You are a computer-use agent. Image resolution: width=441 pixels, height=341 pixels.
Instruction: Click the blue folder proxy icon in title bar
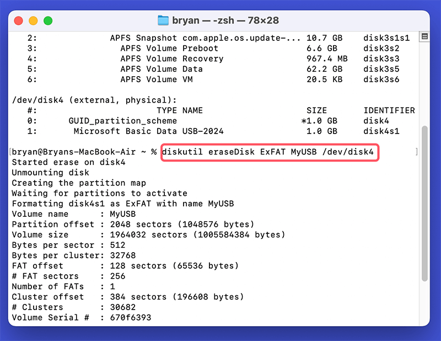point(163,20)
